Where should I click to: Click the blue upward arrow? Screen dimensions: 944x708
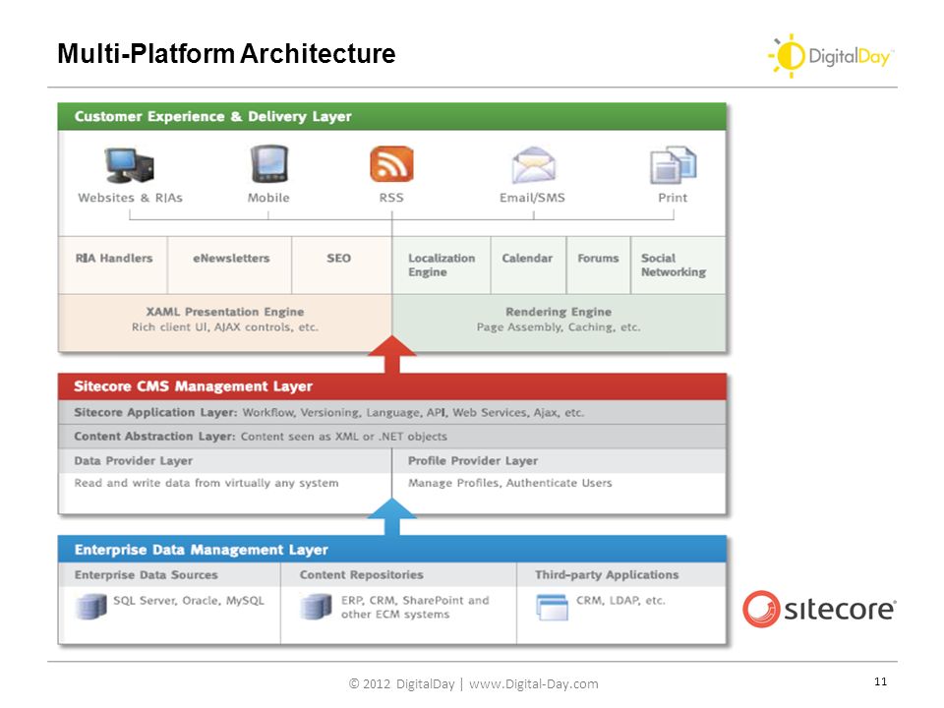[x=392, y=517]
